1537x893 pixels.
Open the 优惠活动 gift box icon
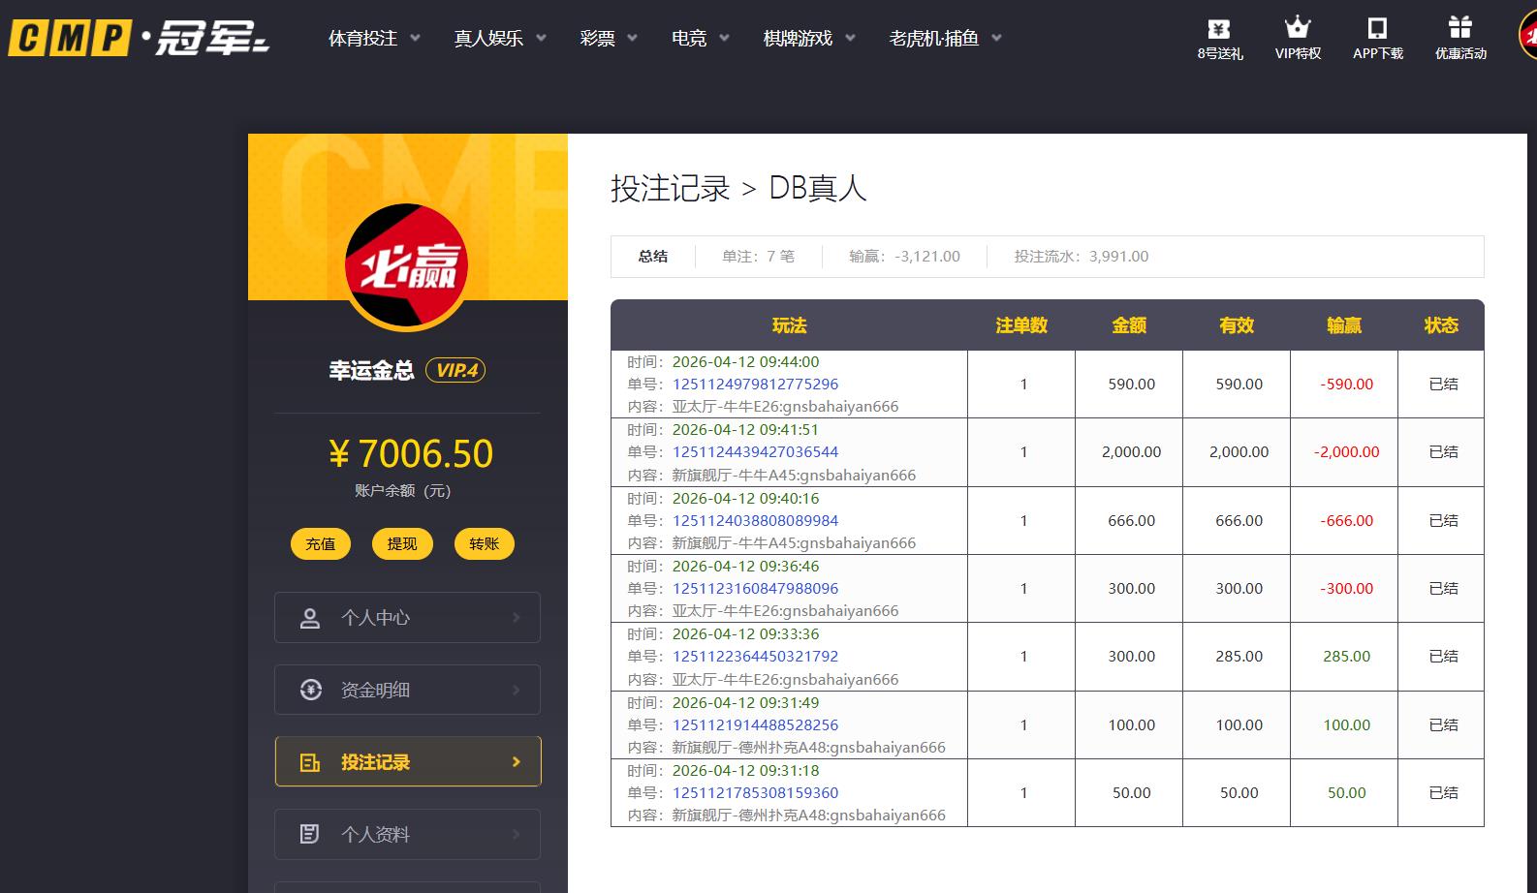(x=1459, y=27)
